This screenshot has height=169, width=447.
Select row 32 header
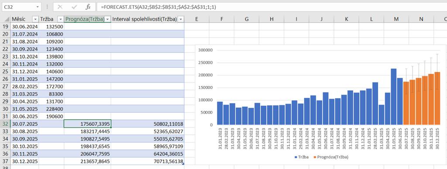coord(5,124)
